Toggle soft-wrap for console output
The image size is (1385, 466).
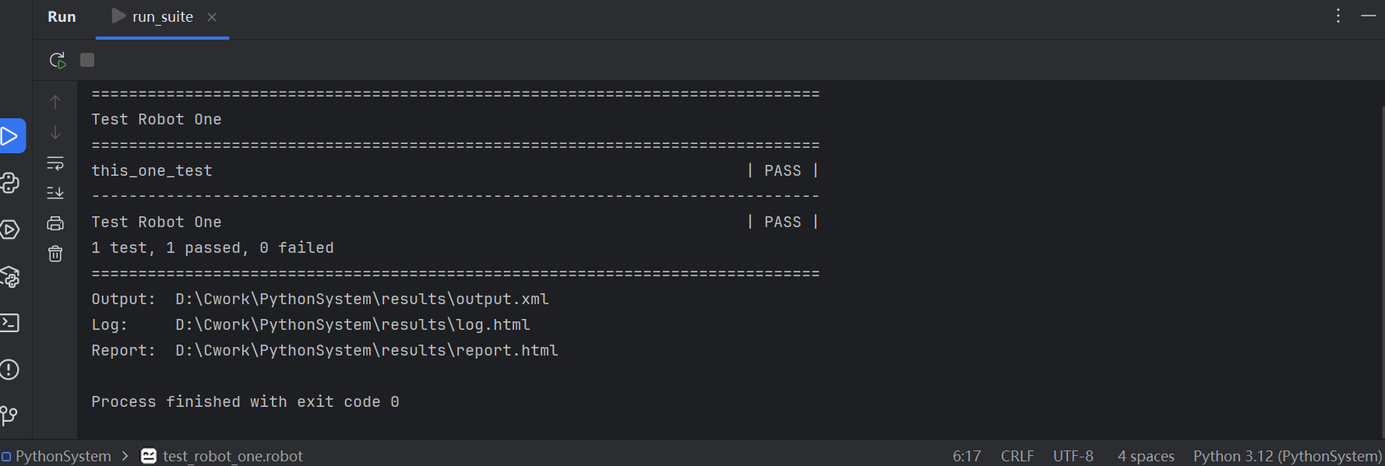point(55,163)
